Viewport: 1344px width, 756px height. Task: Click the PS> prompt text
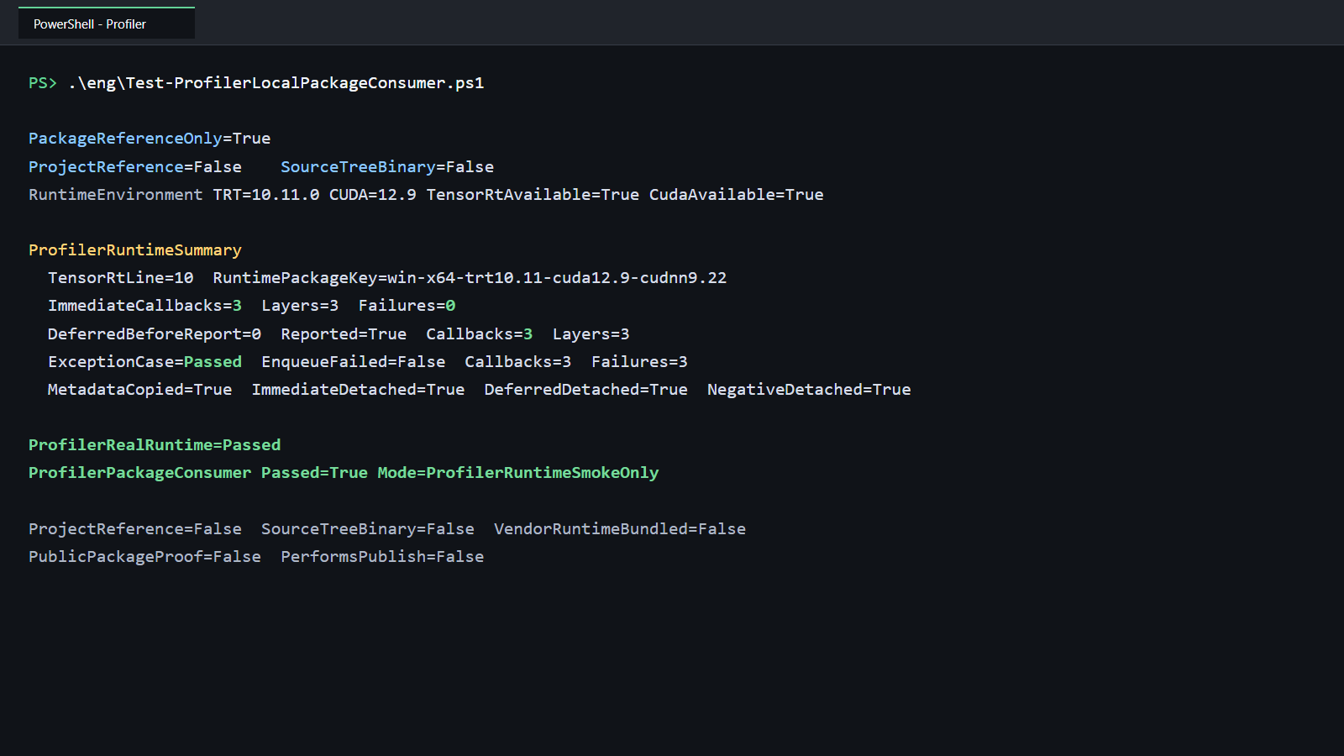point(43,83)
